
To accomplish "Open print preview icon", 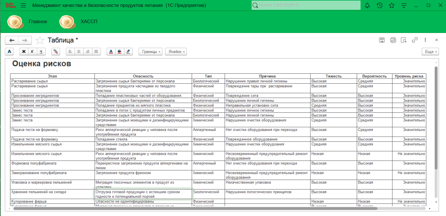I will pyautogui.click(x=404, y=40).
